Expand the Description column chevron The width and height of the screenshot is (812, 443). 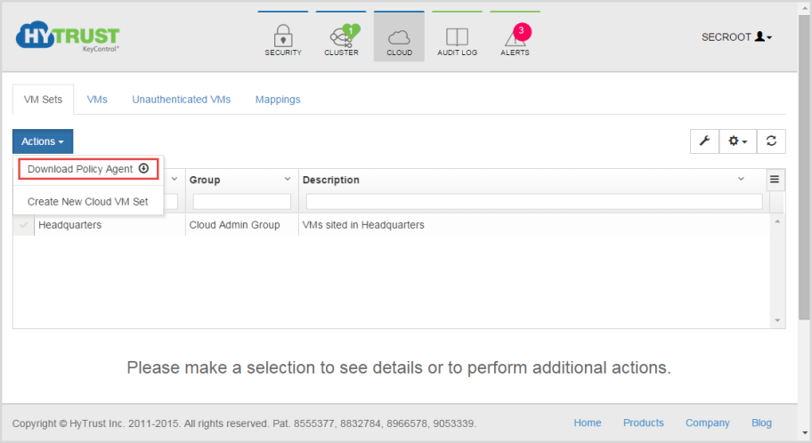(x=741, y=179)
